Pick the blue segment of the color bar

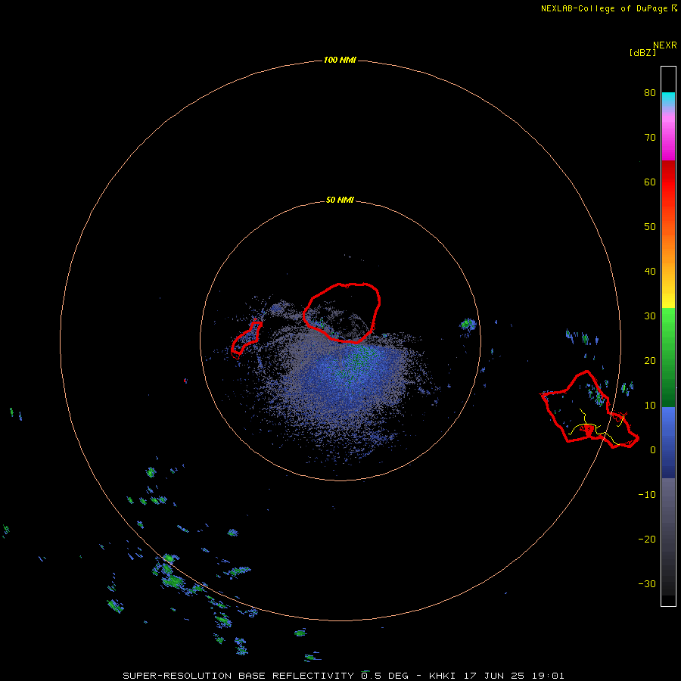point(668,442)
